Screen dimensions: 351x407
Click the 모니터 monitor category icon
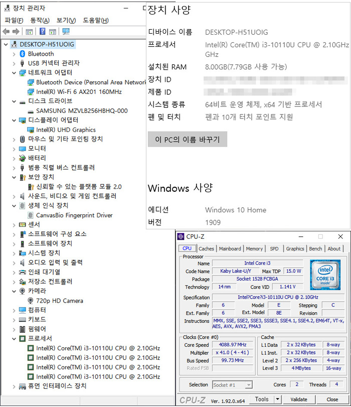22,149
